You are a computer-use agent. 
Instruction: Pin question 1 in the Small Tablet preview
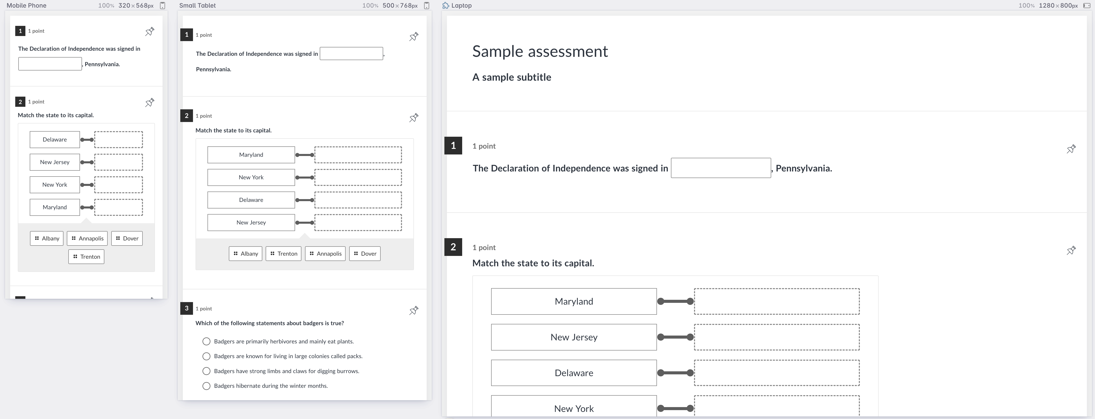coord(414,37)
